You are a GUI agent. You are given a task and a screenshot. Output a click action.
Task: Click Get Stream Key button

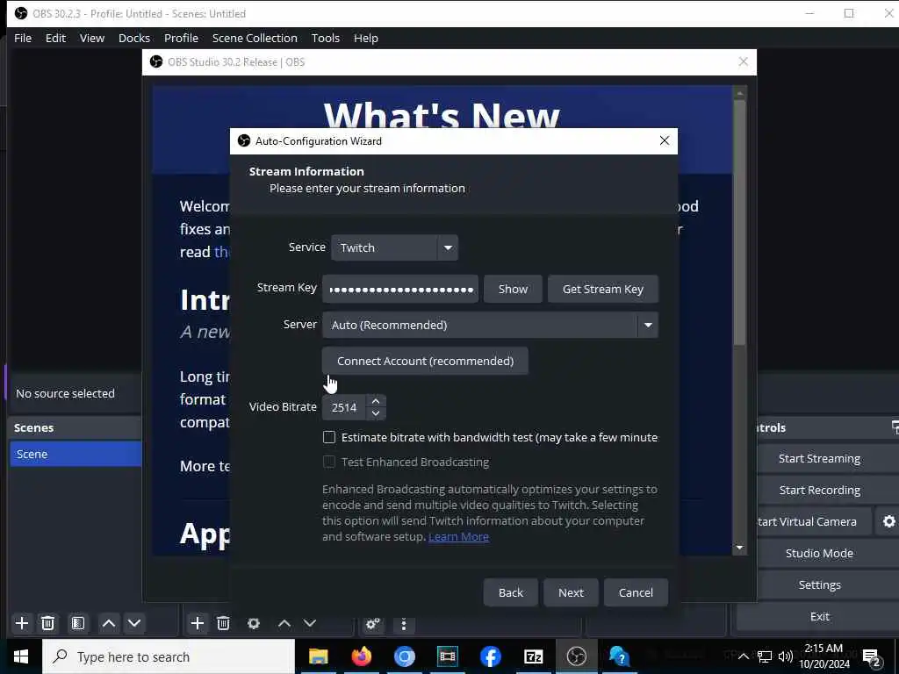pyautogui.click(x=602, y=289)
